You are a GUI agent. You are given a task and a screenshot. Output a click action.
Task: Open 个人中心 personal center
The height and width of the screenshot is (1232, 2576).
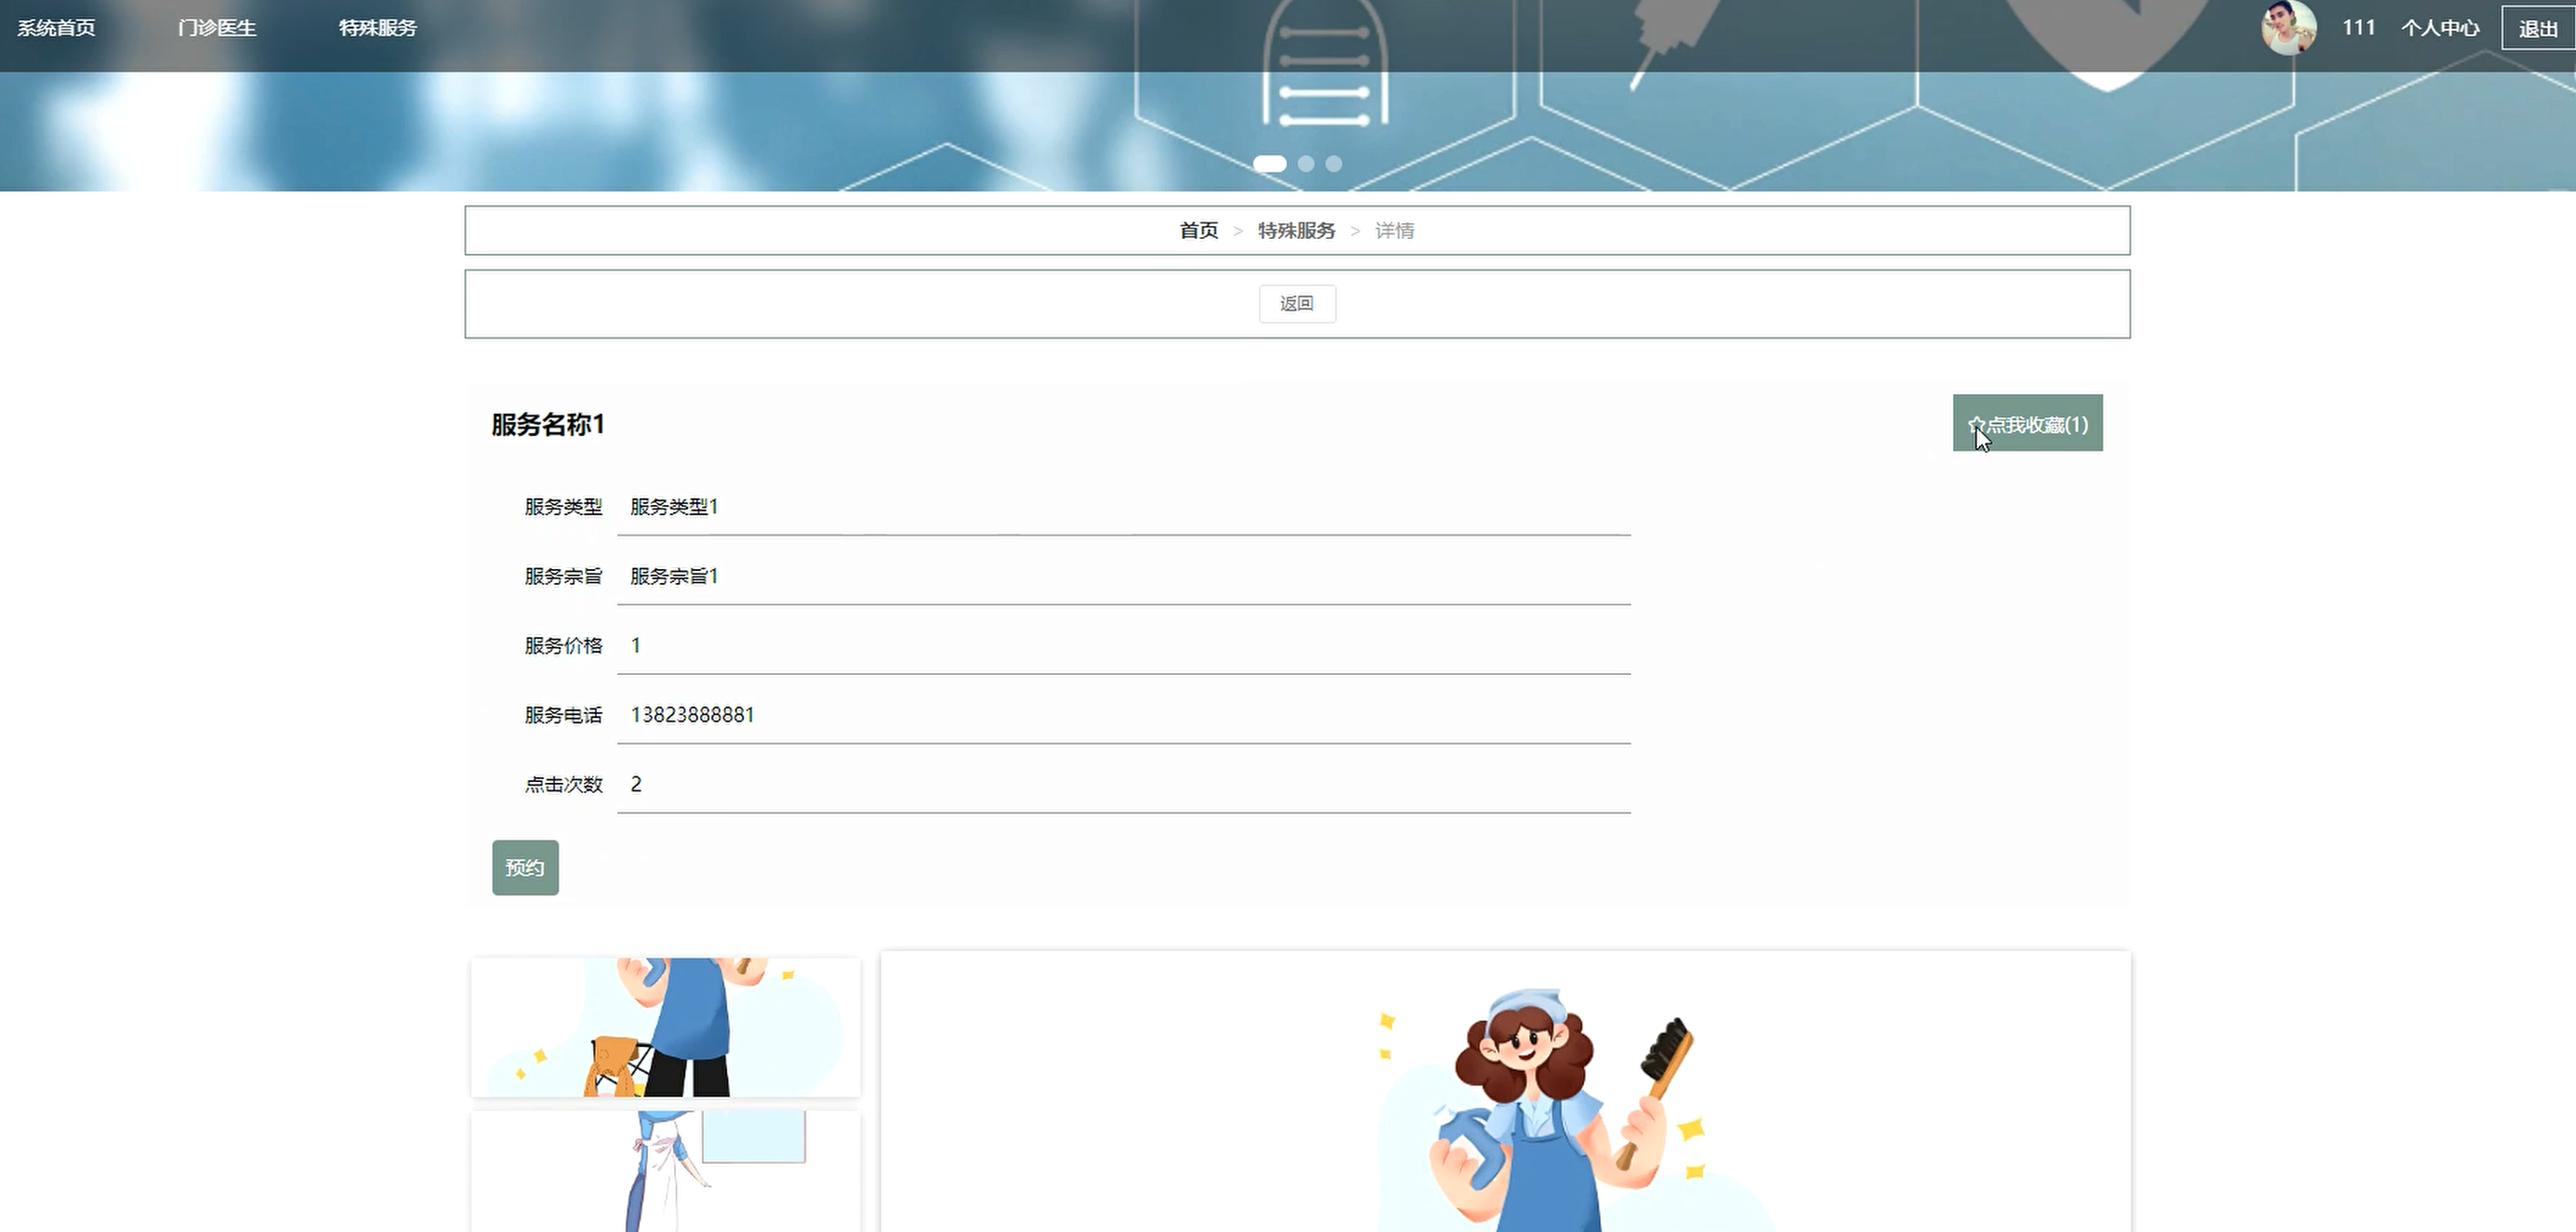pos(2440,28)
